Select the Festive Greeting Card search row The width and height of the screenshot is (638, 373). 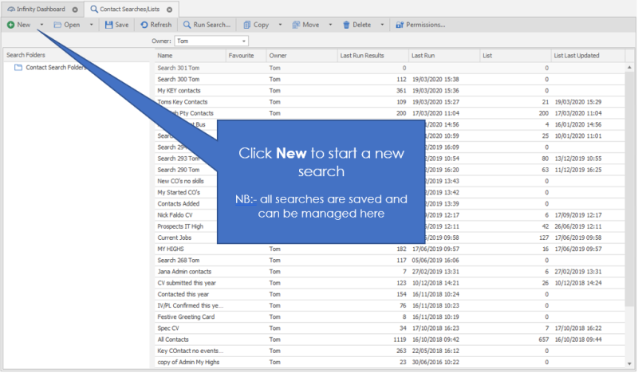(x=186, y=316)
